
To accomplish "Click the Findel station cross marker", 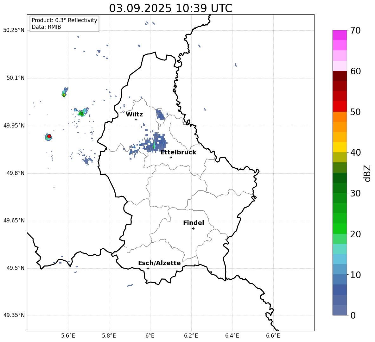I will pos(193,228).
